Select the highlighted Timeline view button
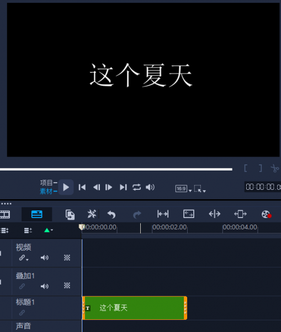 click(37, 214)
